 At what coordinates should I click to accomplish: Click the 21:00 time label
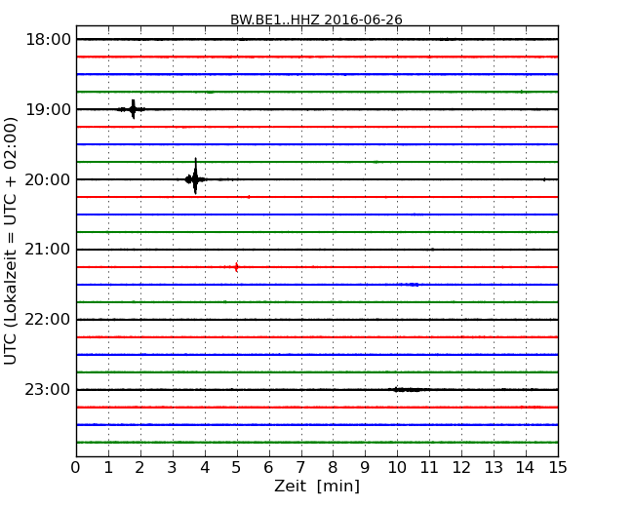[48, 250]
